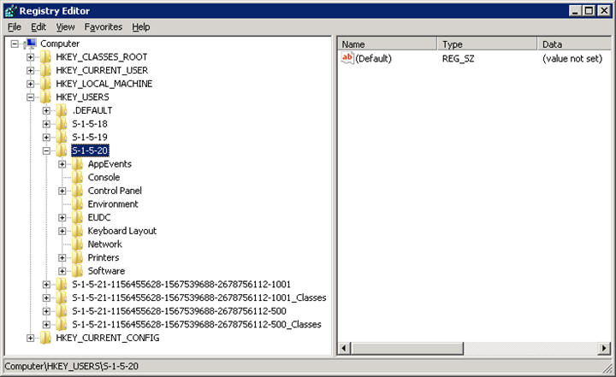Expand the .DEFAULT key
The image size is (616, 377).
[x=46, y=111]
